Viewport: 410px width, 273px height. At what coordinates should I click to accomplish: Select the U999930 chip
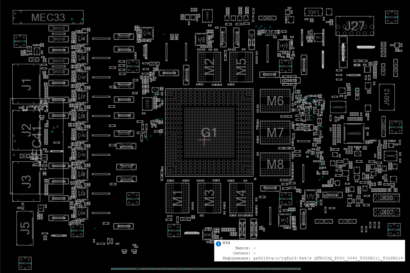[338, 107]
